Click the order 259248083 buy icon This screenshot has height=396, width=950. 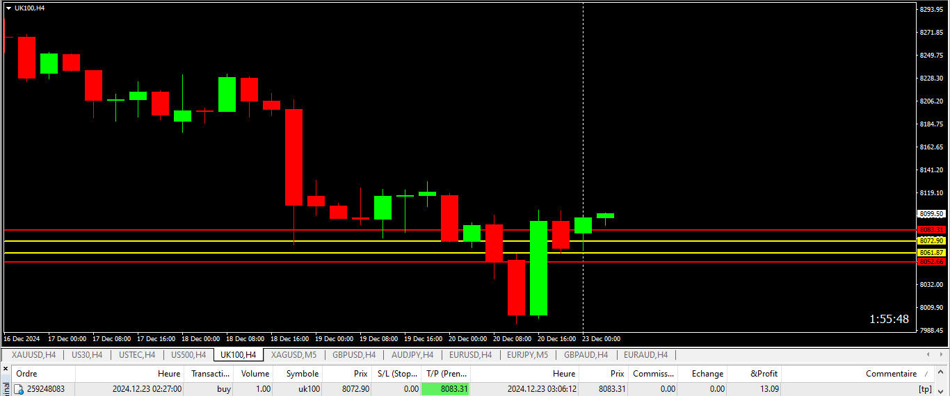coord(19,389)
